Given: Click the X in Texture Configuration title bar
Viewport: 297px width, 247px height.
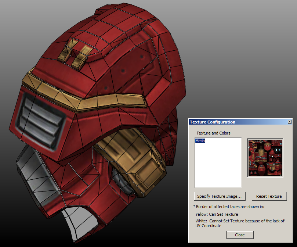Looking at the screenshot, I should 289,122.
